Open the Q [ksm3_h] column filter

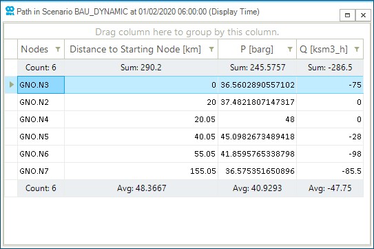coord(357,49)
